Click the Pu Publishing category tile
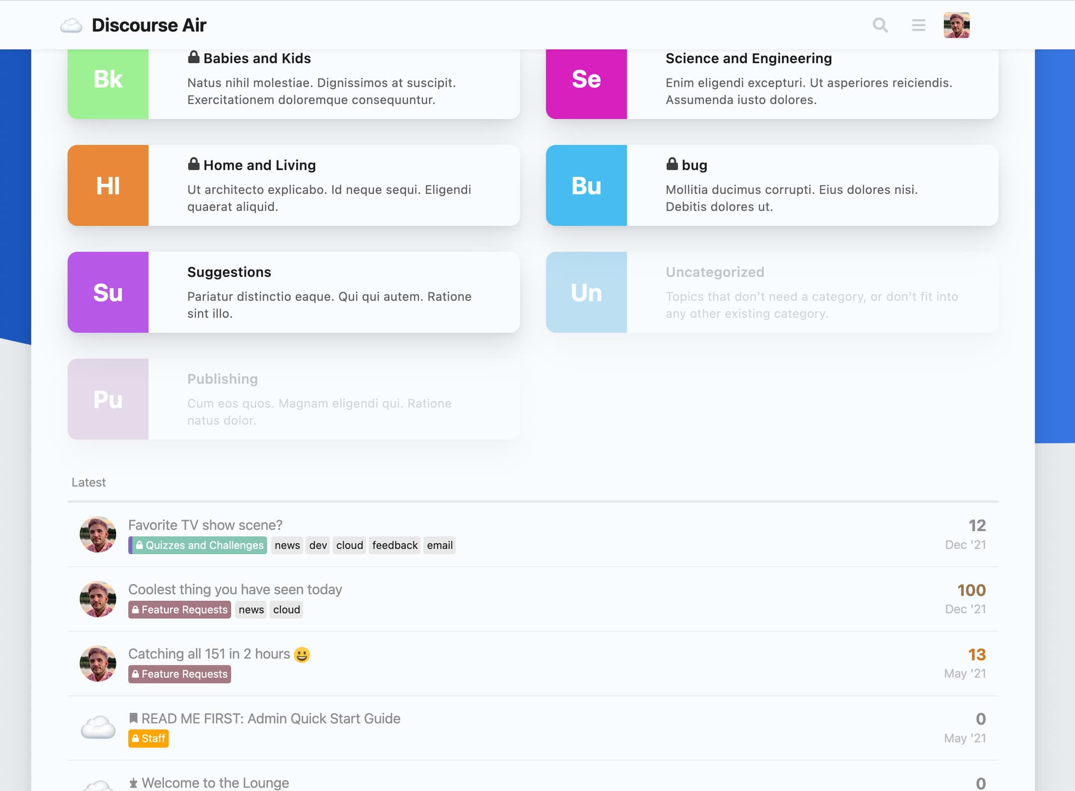This screenshot has width=1075, height=791. click(108, 399)
